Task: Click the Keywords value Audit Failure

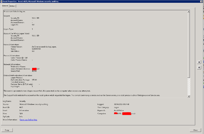Action: [x=119, y=111]
